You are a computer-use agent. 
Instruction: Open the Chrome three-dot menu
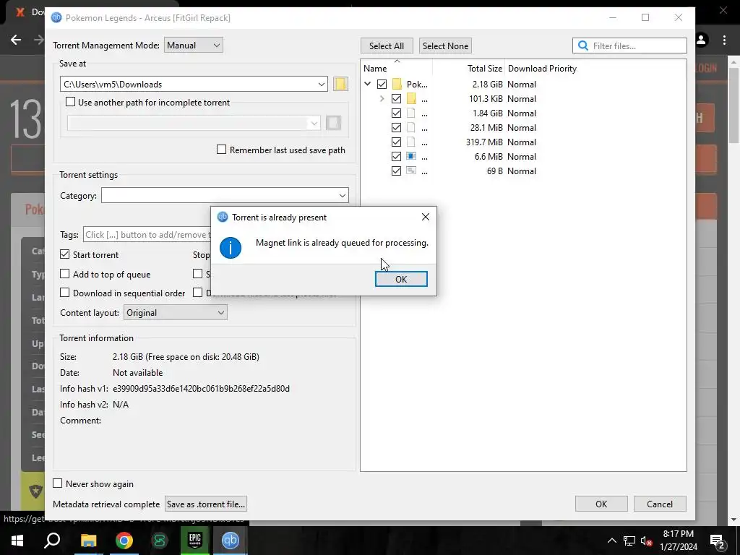[x=724, y=40]
